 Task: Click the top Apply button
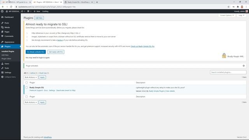click(42, 77)
